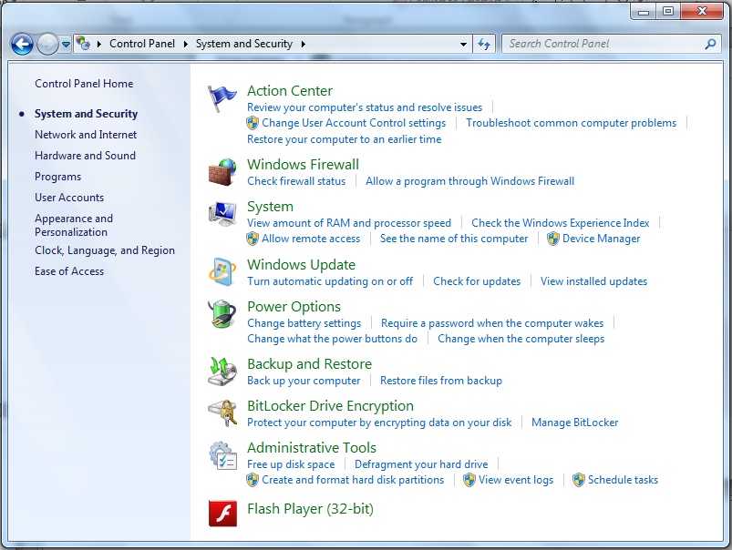Open User Accounts category

pos(69,198)
